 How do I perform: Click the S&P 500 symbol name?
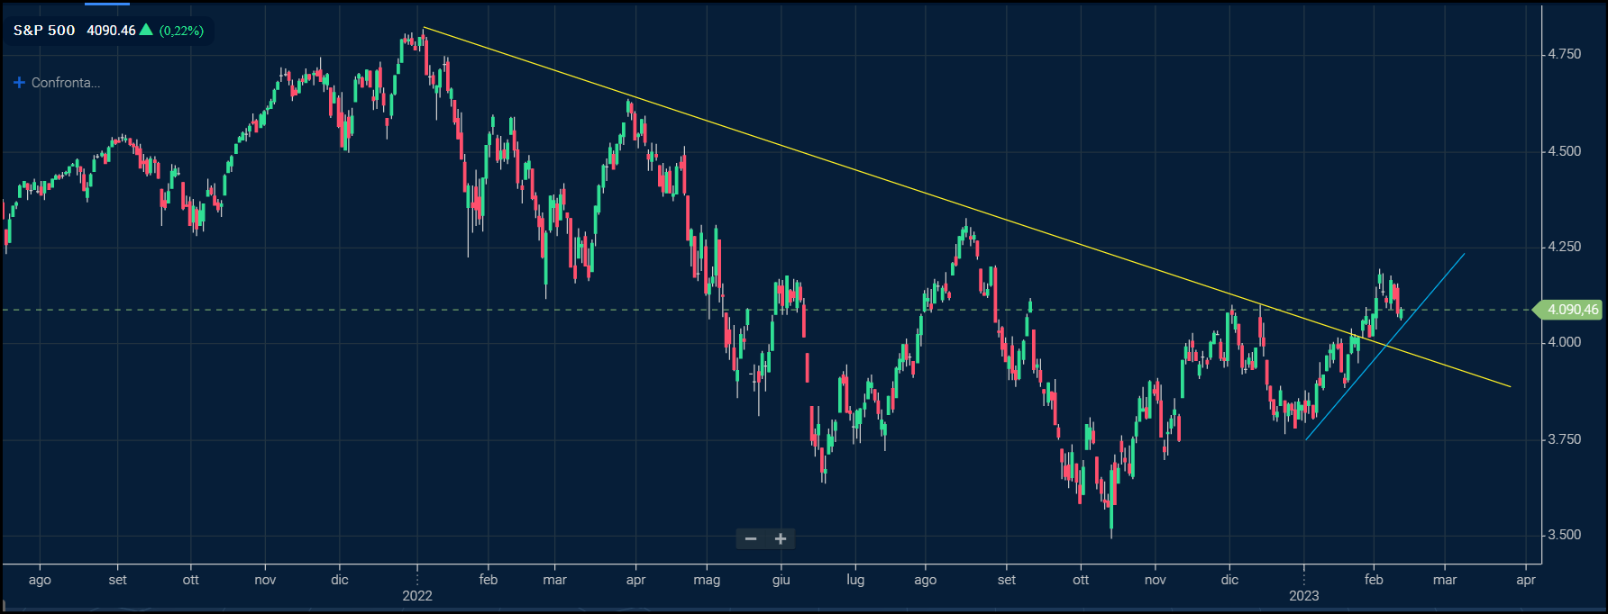click(44, 31)
